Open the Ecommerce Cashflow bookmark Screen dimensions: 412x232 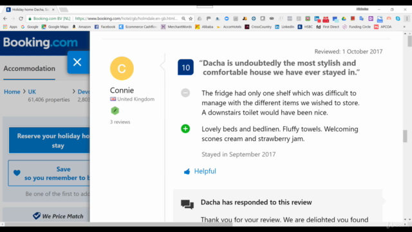pos(138,27)
